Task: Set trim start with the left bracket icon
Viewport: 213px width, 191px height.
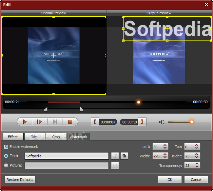Action: coord(95,122)
